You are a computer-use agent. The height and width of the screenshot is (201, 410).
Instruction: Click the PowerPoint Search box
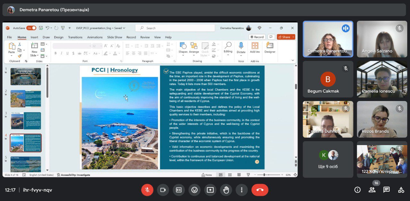175,28
